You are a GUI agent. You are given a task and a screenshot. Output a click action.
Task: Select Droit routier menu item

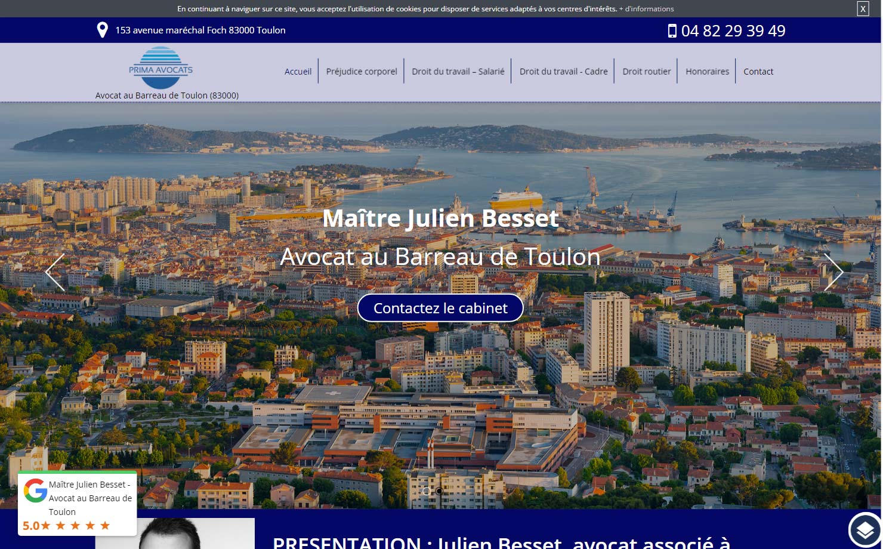click(647, 72)
